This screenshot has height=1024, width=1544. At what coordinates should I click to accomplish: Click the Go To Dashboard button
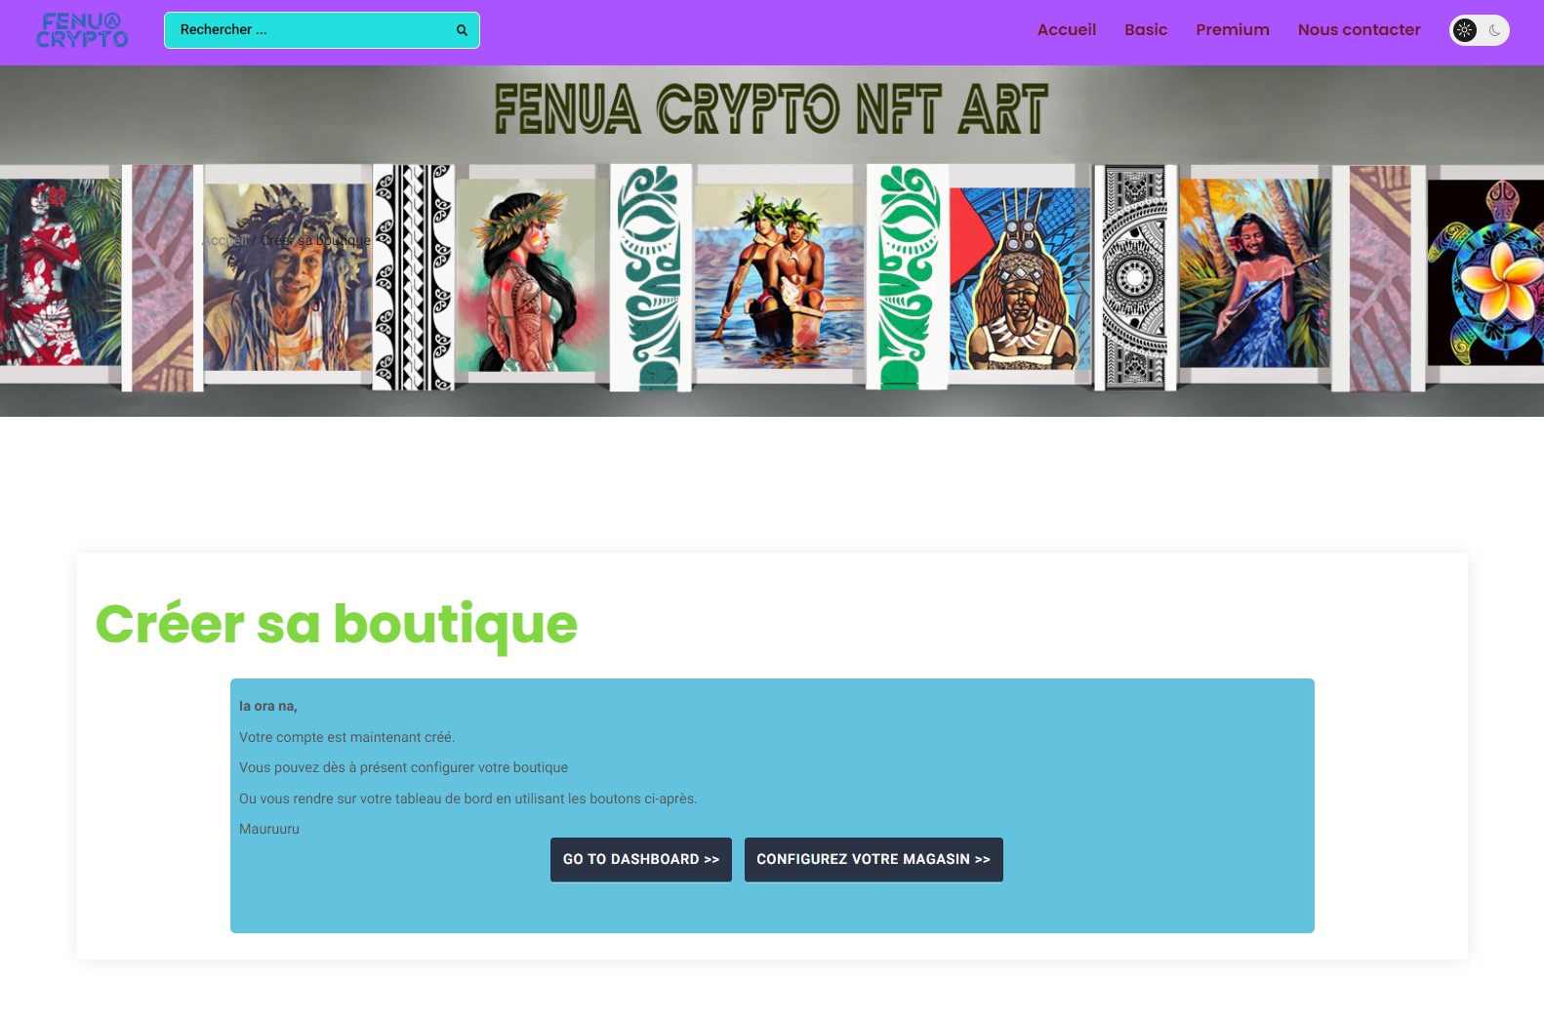pyautogui.click(x=641, y=860)
